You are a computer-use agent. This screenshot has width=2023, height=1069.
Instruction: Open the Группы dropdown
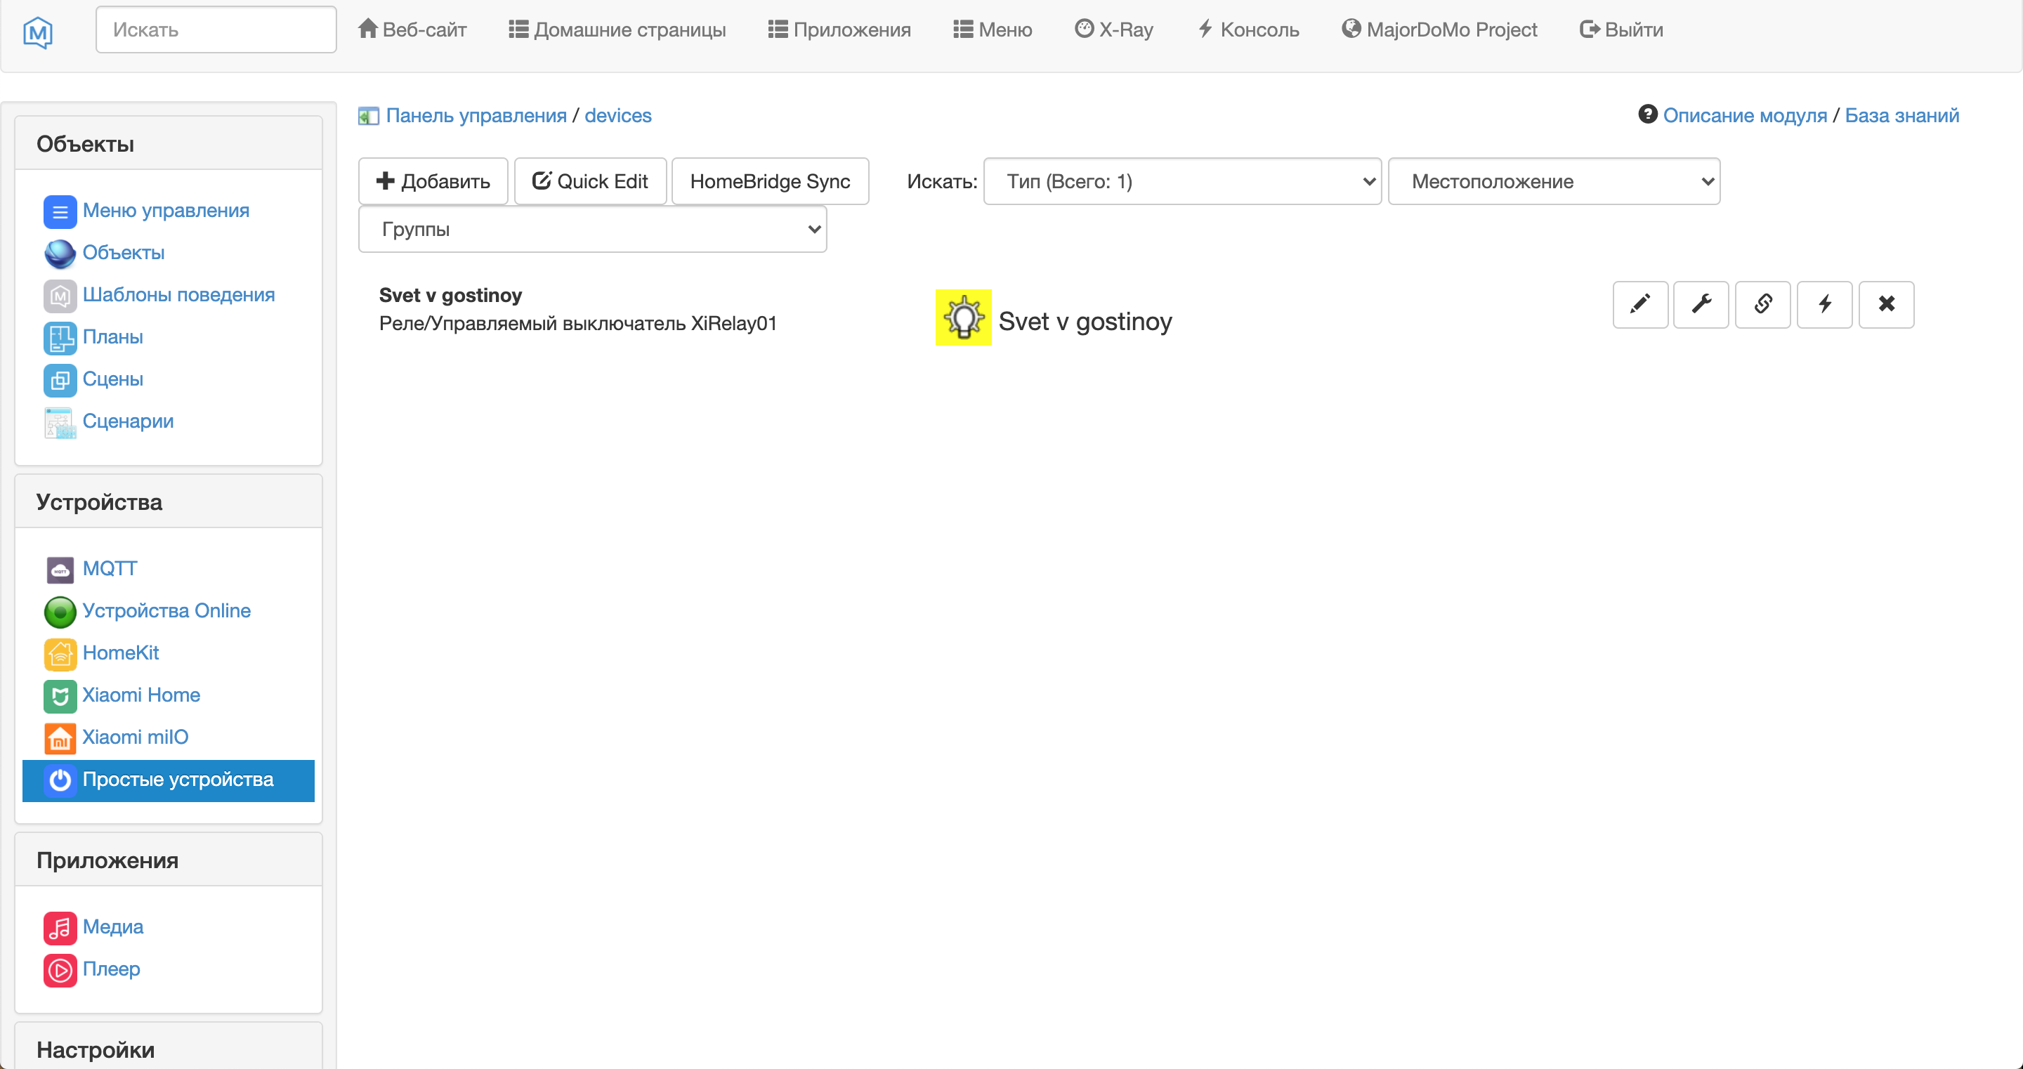pos(592,228)
